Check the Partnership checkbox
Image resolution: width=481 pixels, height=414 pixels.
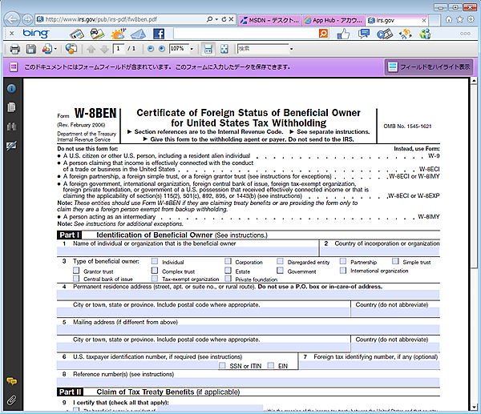coord(343,261)
